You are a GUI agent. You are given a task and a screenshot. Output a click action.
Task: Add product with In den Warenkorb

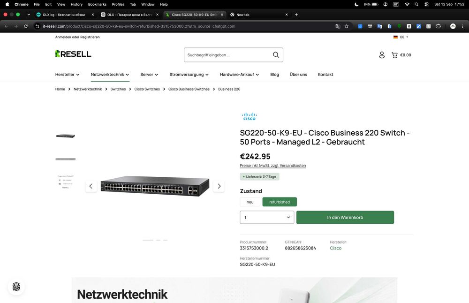coord(345,217)
